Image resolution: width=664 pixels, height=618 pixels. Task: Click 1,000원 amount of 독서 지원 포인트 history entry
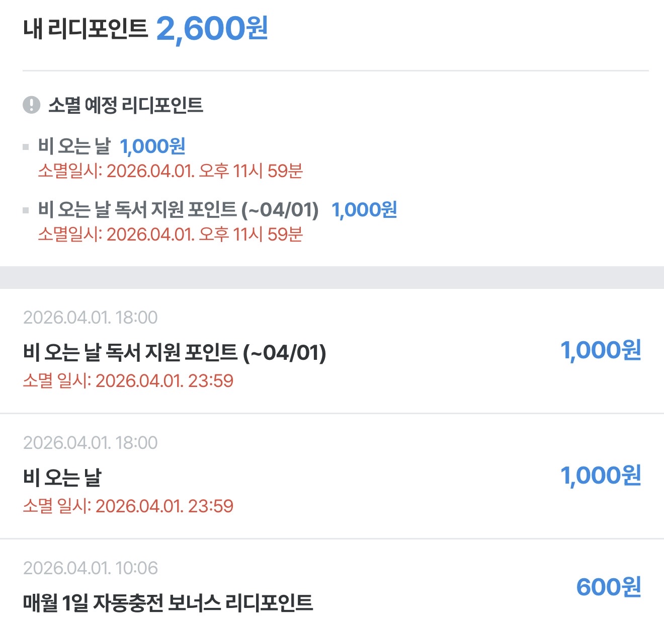(601, 350)
